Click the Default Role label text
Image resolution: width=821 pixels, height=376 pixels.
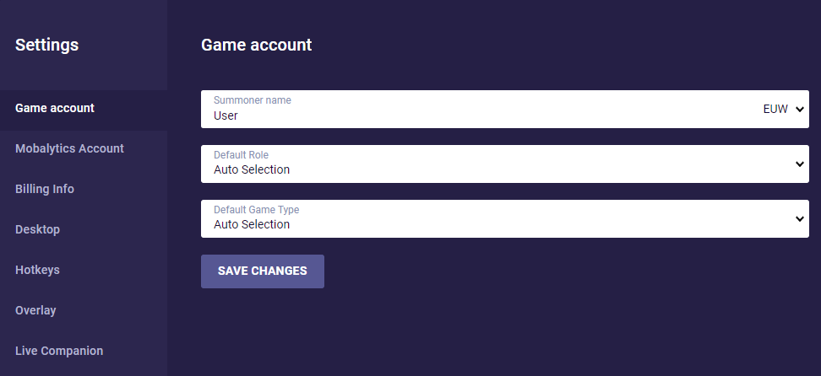[x=241, y=155]
